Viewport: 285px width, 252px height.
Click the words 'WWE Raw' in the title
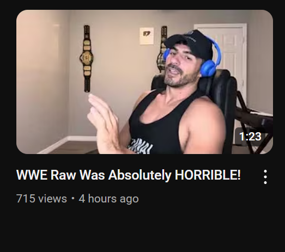coord(46,175)
